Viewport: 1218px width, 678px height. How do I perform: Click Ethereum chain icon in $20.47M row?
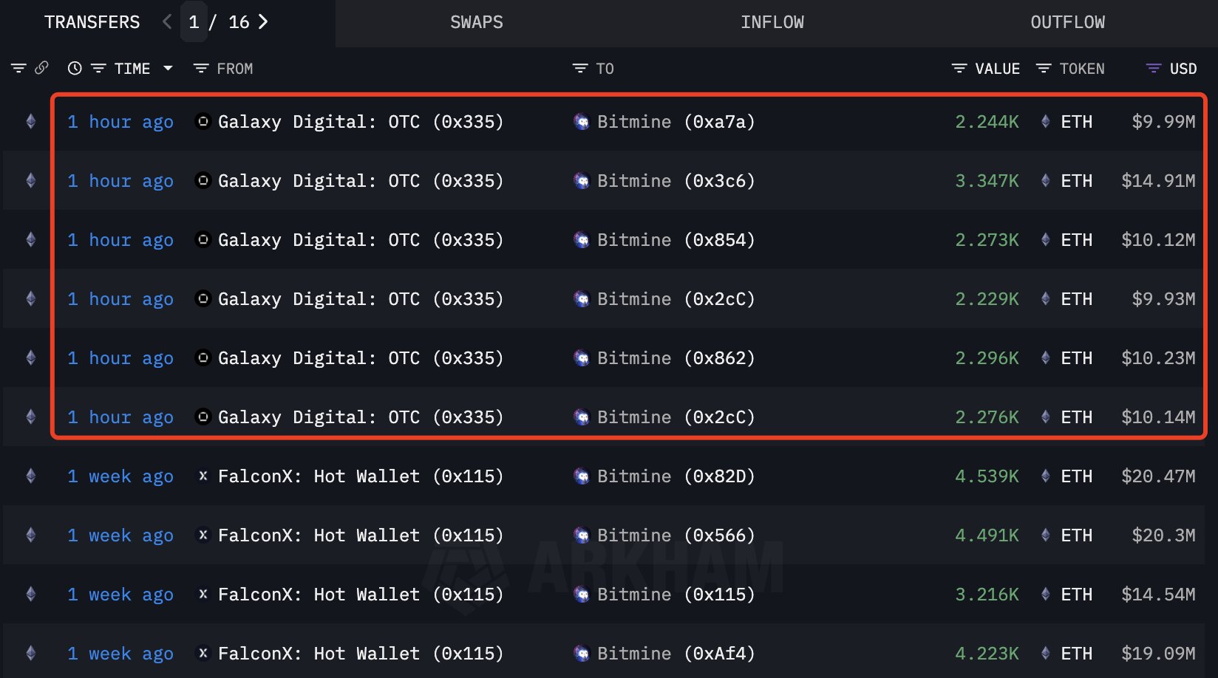pos(30,476)
